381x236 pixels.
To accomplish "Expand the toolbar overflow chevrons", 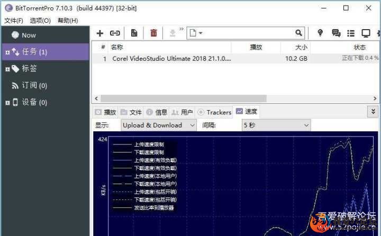I will pos(182,29).
